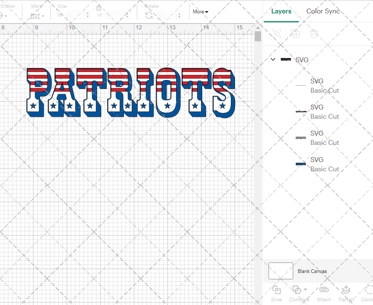Viewport: 373px width, 305px height.
Task: Click the Width input field
Action: pos(75,15)
